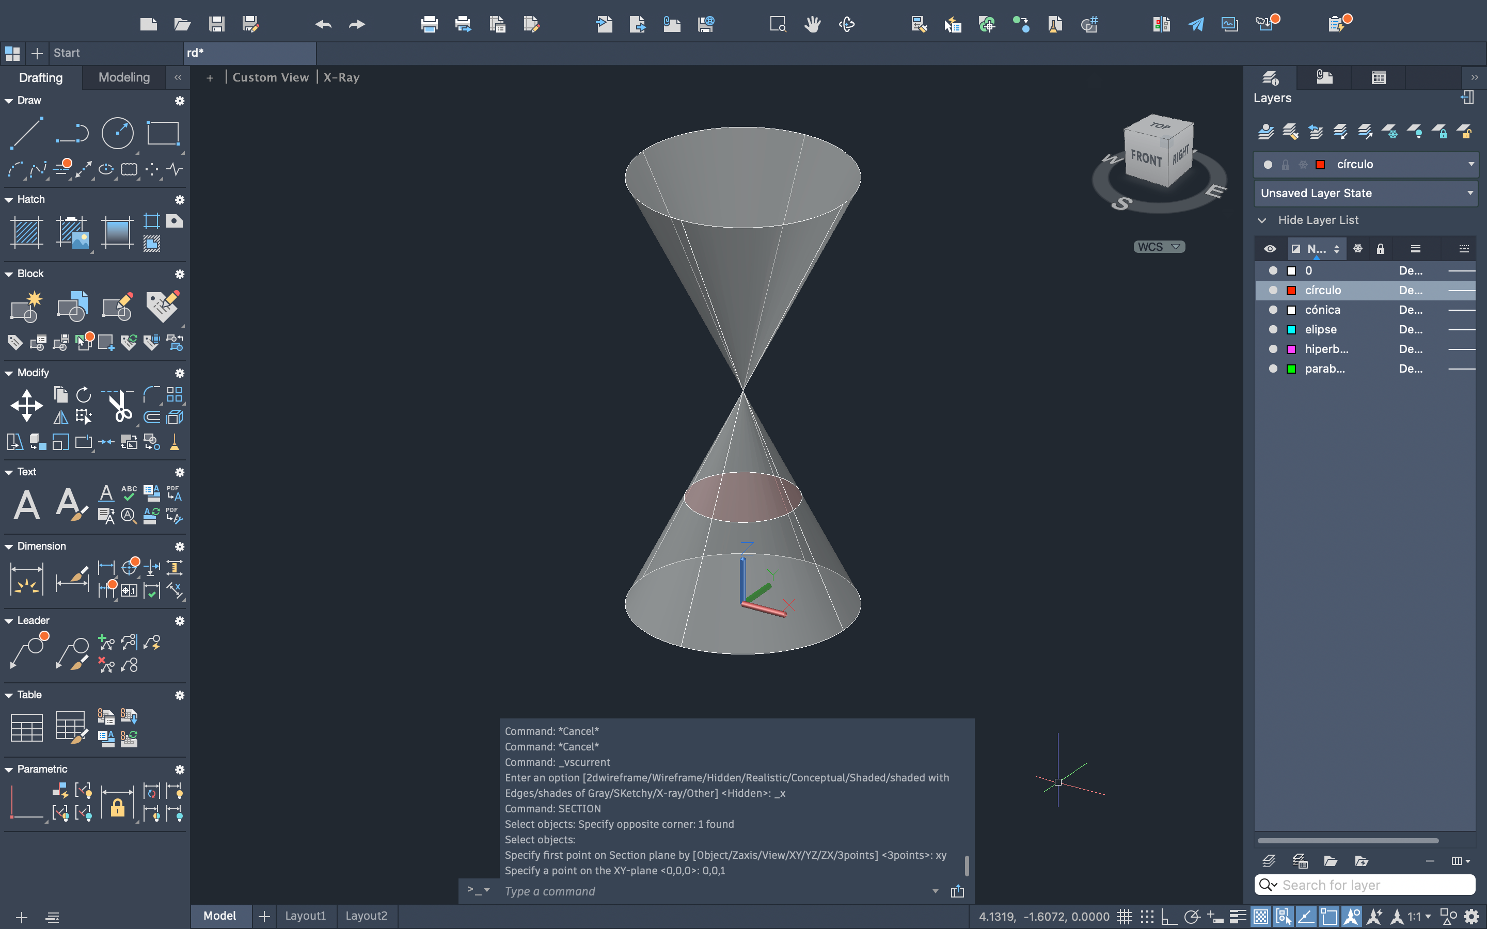Select the Line draw tool
1487x929 pixels.
(26, 133)
